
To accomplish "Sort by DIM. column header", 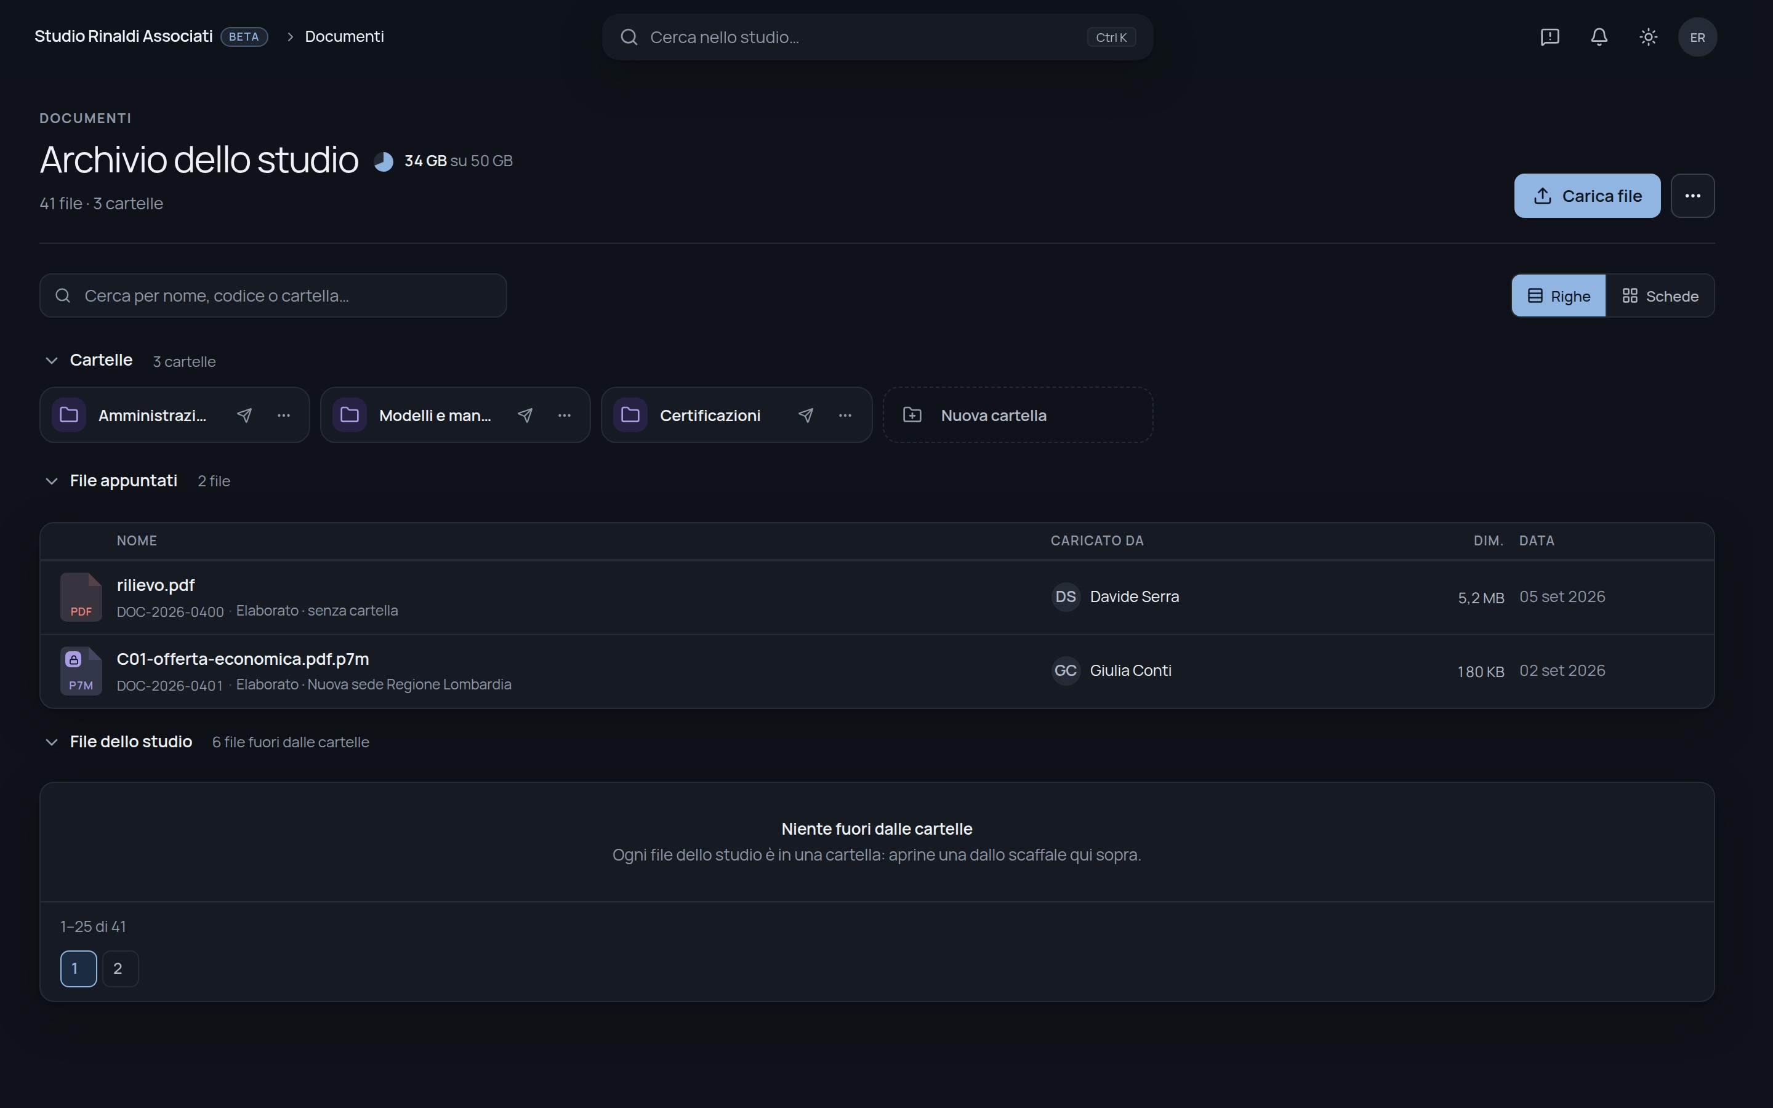I will click(x=1488, y=541).
